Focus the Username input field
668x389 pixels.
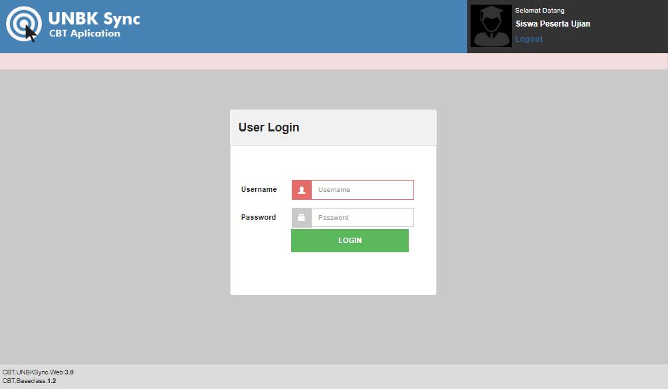362,190
